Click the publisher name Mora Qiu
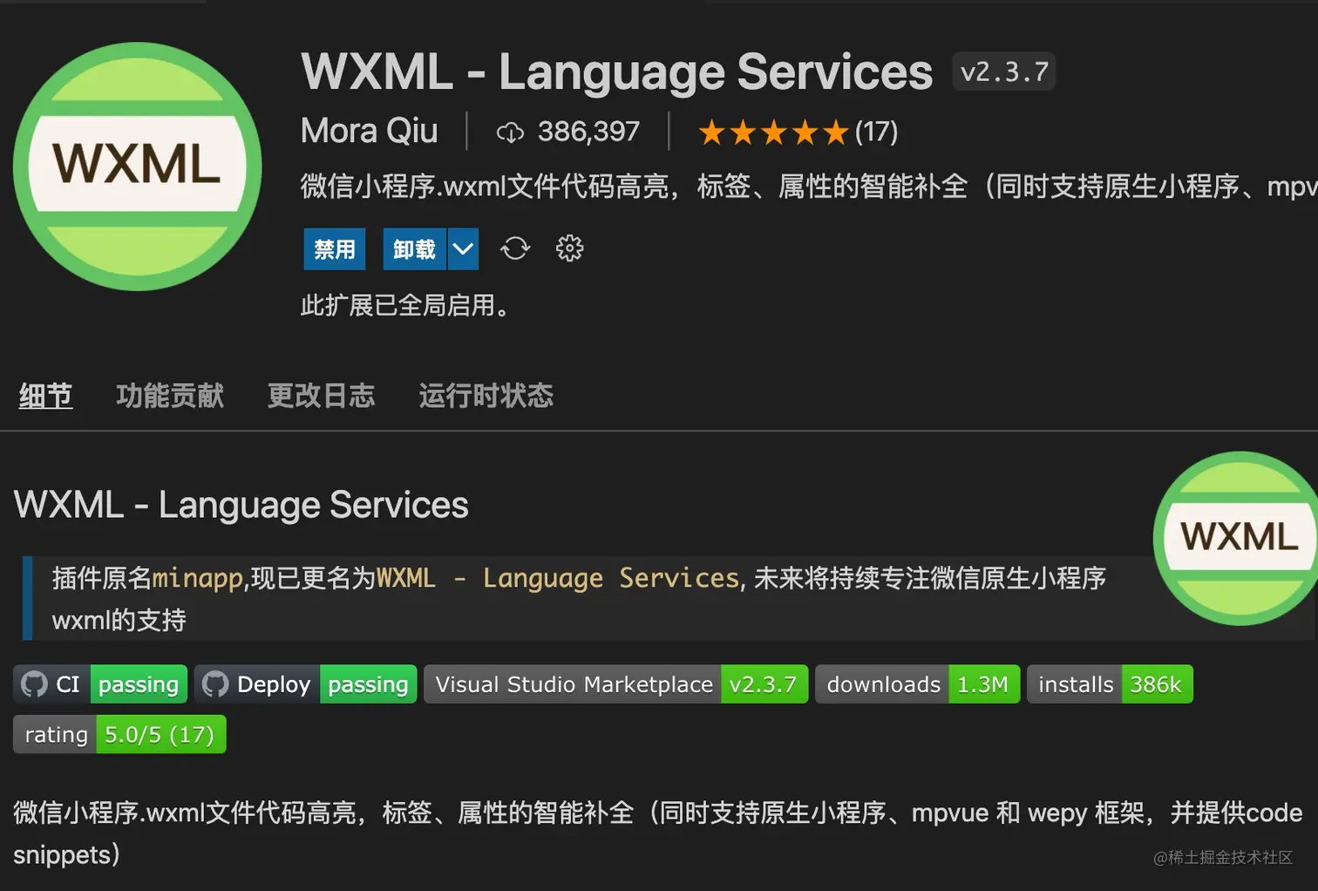Viewport: 1318px width, 891px height. (369, 132)
